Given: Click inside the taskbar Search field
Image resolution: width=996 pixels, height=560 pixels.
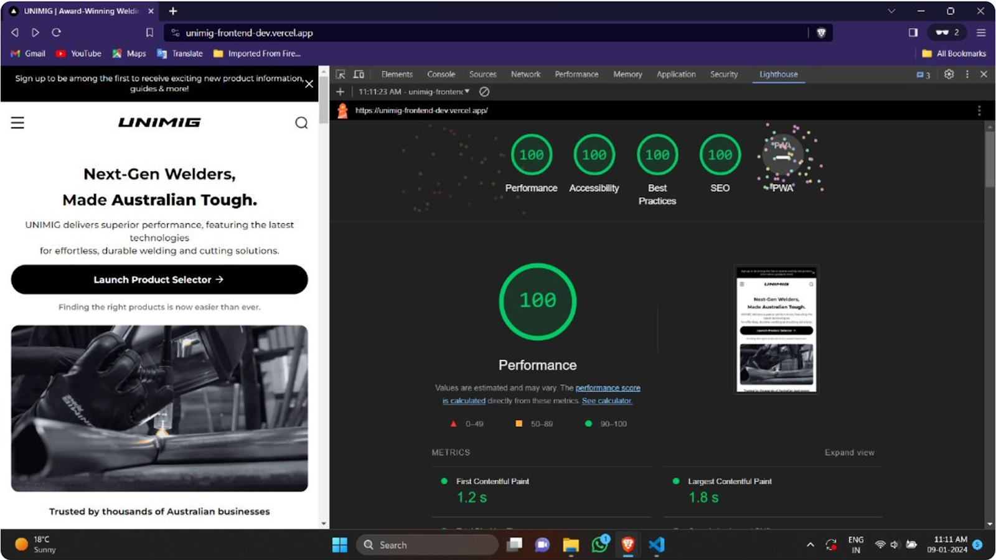Looking at the screenshot, I should [x=427, y=544].
